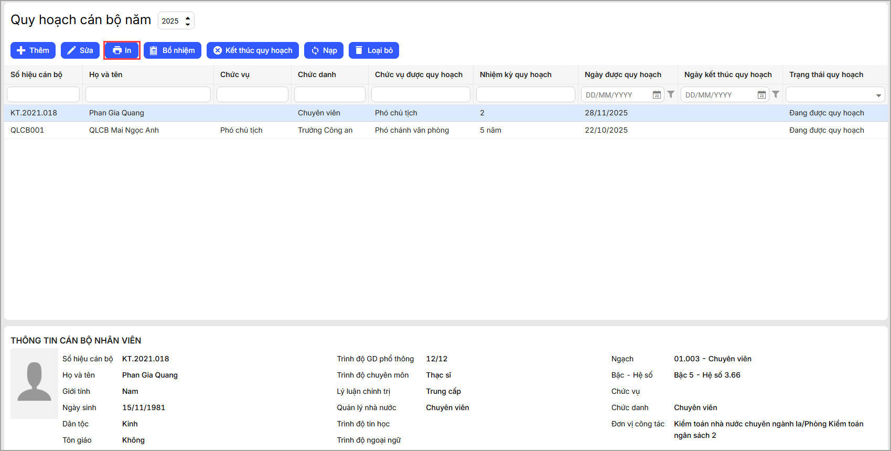Click the Số hiệu cán bộ filter field
891x451 pixels.
[43, 94]
